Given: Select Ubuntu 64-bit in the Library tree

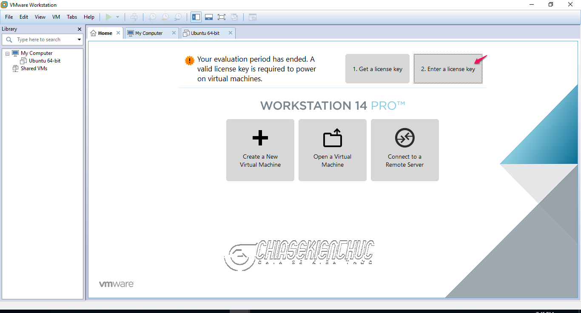Looking at the screenshot, I should pos(45,61).
